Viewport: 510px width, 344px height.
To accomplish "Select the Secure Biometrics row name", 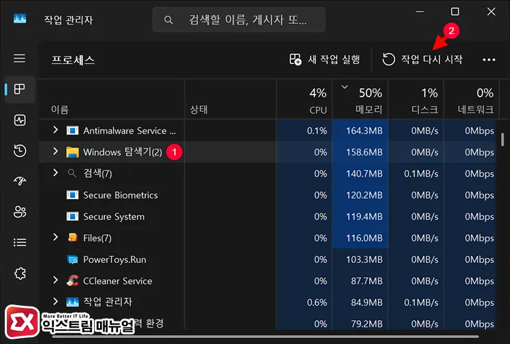I will click(x=121, y=196).
